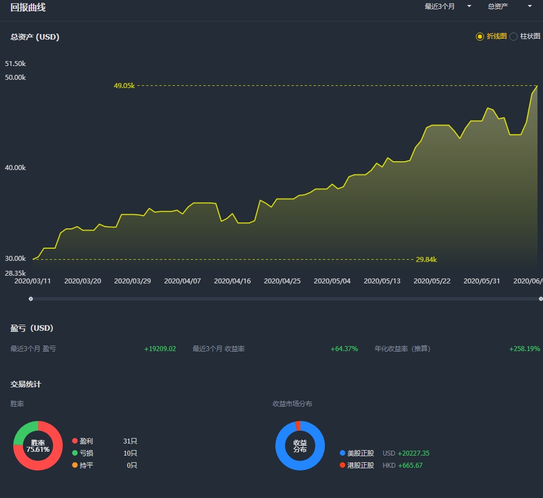Click the red 港股正股 legend dot
Image resolution: width=543 pixels, height=498 pixels.
click(343, 465)
